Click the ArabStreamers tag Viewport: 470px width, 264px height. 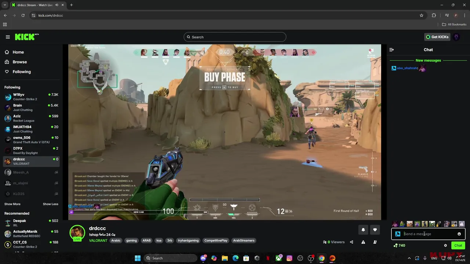[x=244, y=241]
